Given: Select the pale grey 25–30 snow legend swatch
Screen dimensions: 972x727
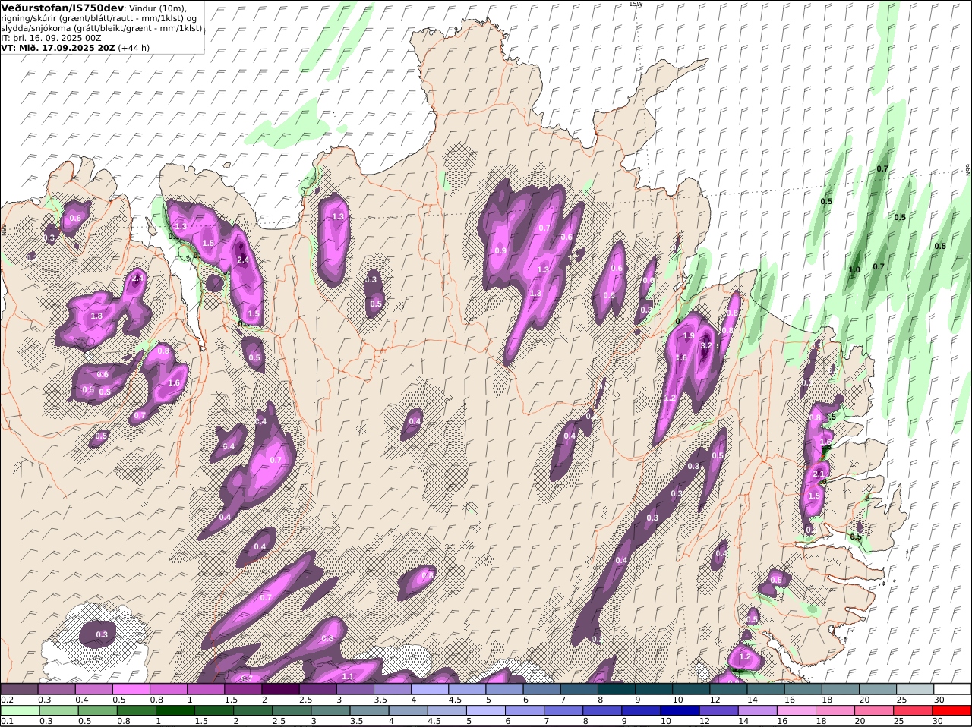Looking at the screenshot, I should (x=914, y=689).
